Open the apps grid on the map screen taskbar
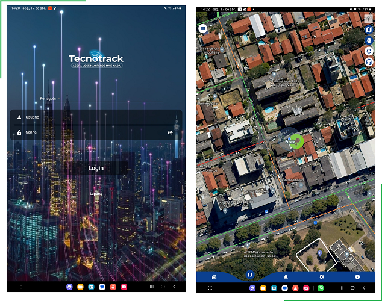 pos(210,288)
